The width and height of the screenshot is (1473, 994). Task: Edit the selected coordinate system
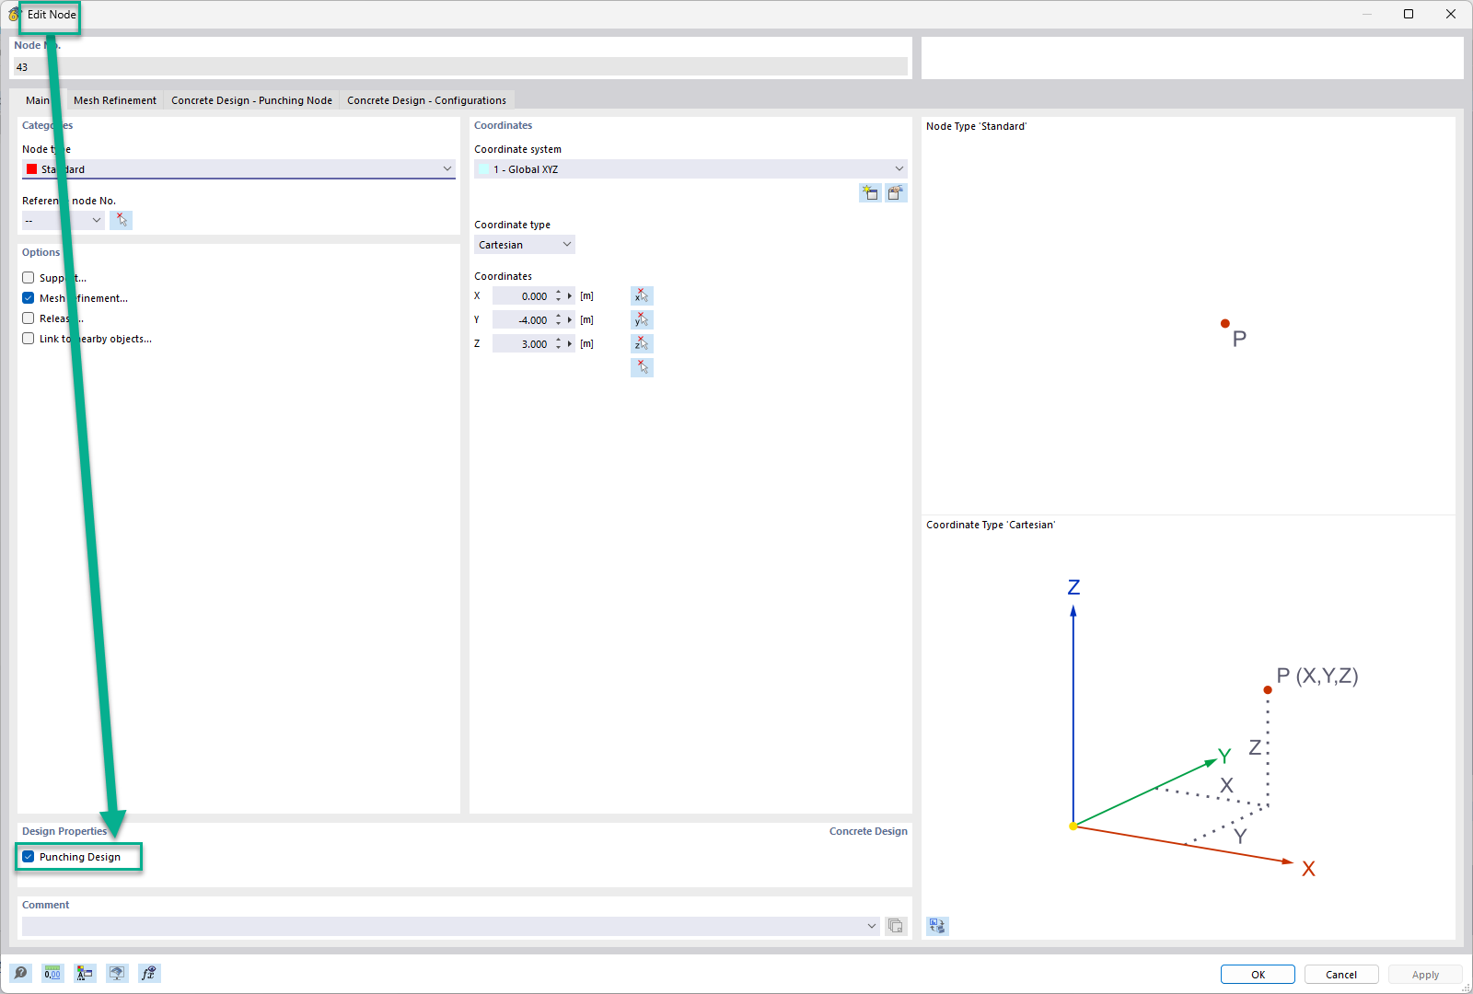(895, 193)
